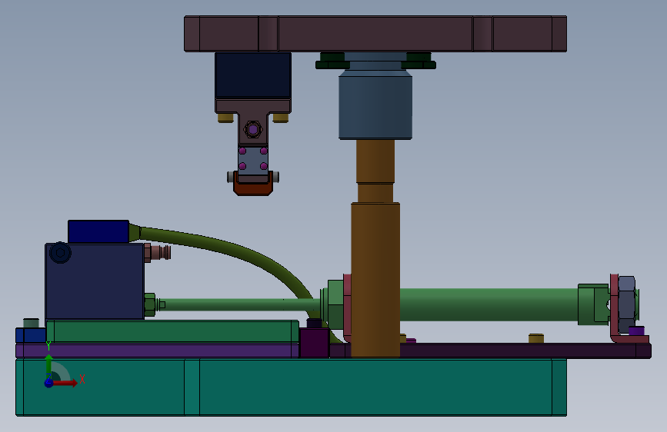
Task: Select the large green pneumatic cylinder body
Action: coord(489,305)
